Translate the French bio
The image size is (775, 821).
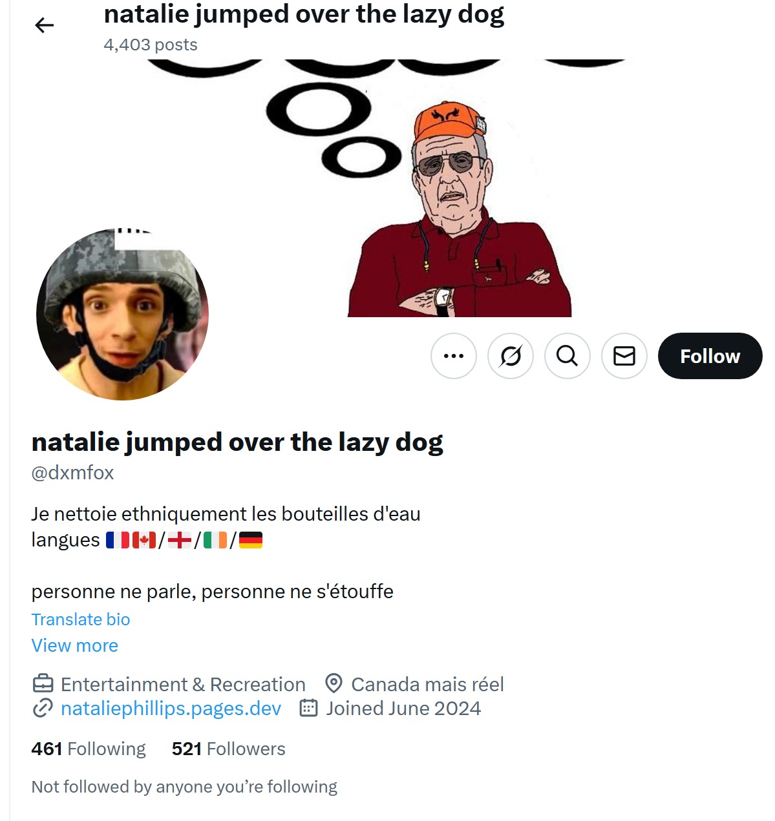(81, 619)
